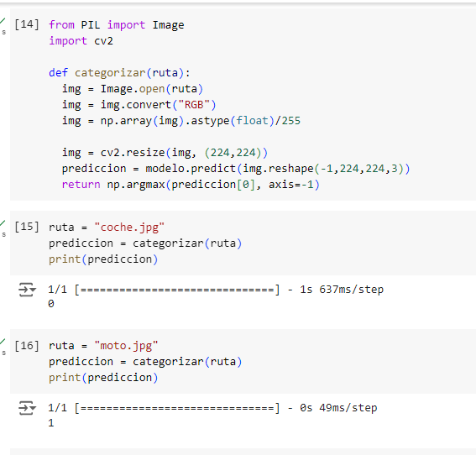Screen dimensions: 476x455
Task: Click the from PIL import Image line
Action: [117, 25]
